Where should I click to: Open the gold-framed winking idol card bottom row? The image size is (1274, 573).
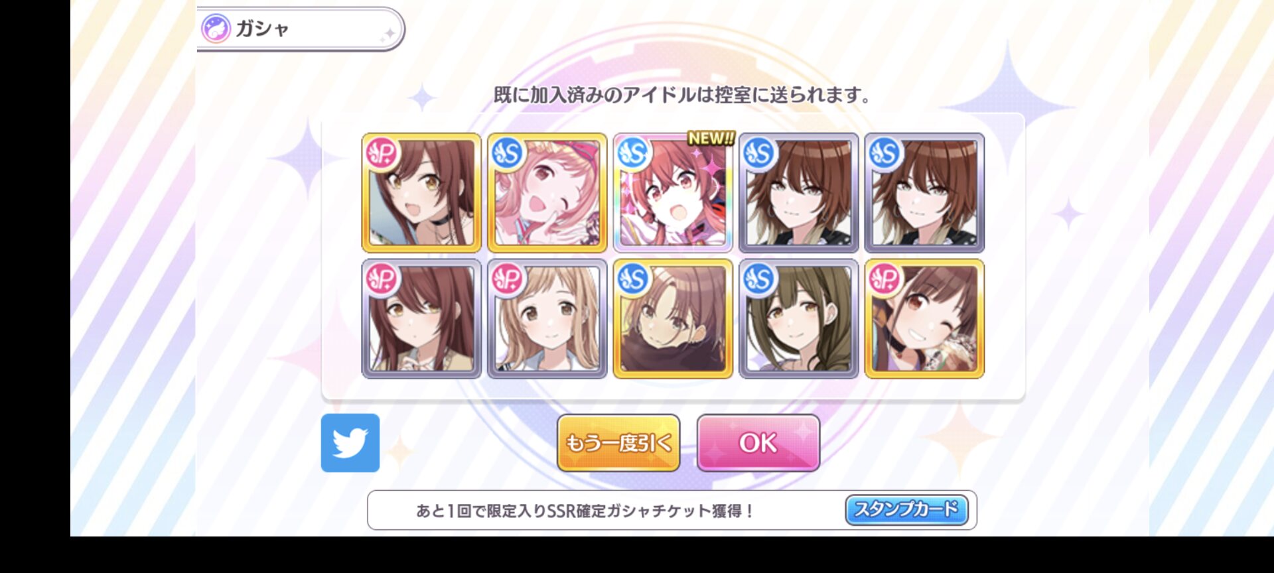click(924, 319)
